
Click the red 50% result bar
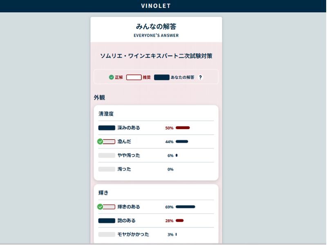tap(183, 128)
